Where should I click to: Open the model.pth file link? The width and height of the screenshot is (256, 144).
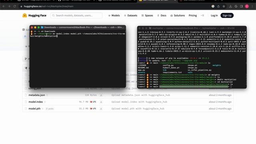[34, 108]
